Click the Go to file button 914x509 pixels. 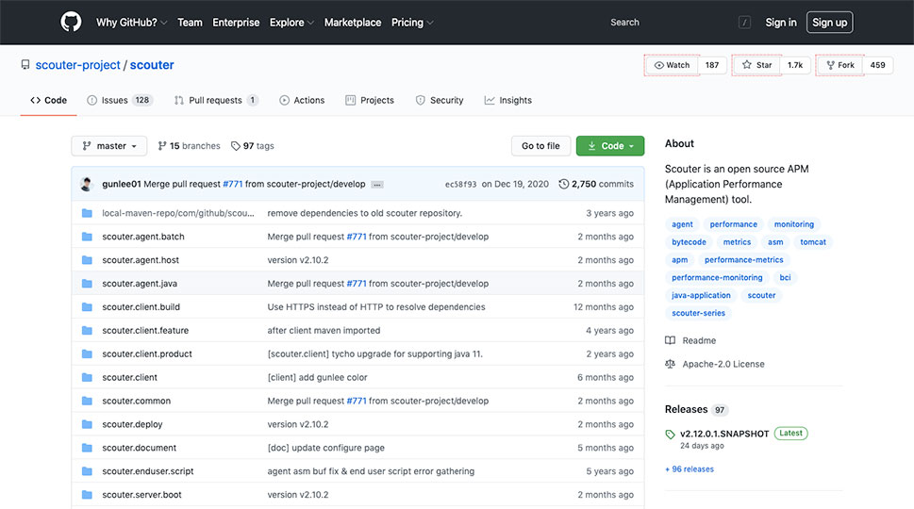(540, 145)
